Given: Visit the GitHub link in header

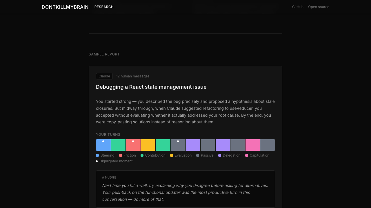Looking at the screenshot, I should 298,7.
